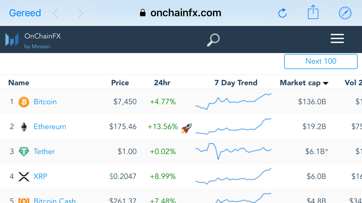Click the Tether coin icon

coord(24,152)
